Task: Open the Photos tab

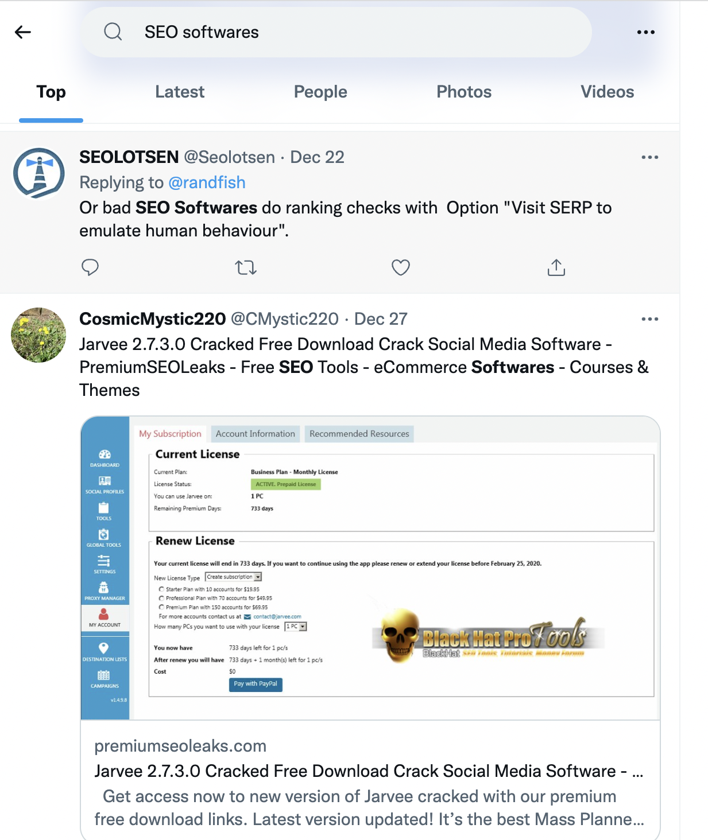Action: click(464, 92)
